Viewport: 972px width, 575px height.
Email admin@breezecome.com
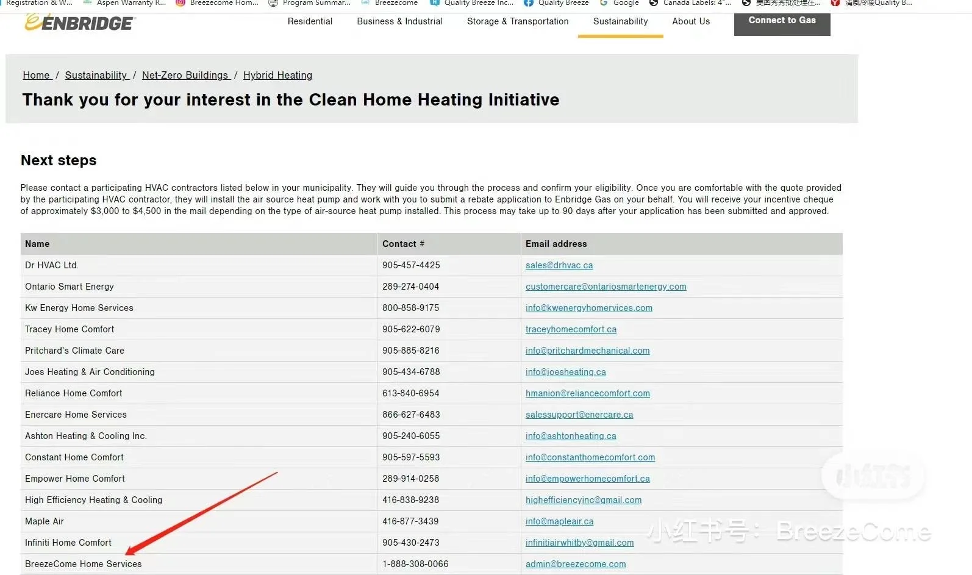point(575,564)
